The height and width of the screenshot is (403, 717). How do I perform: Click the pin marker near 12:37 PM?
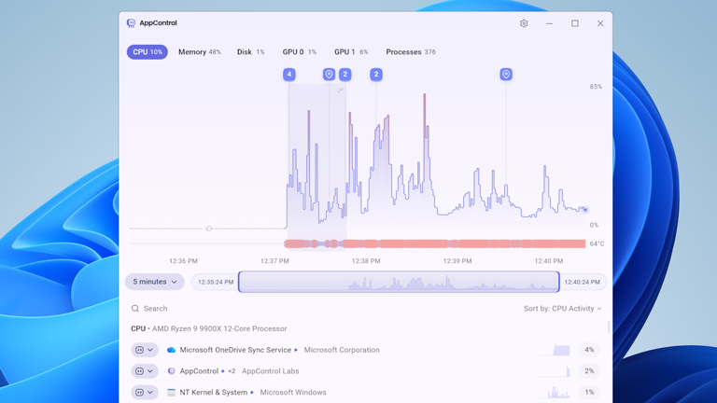329,75
